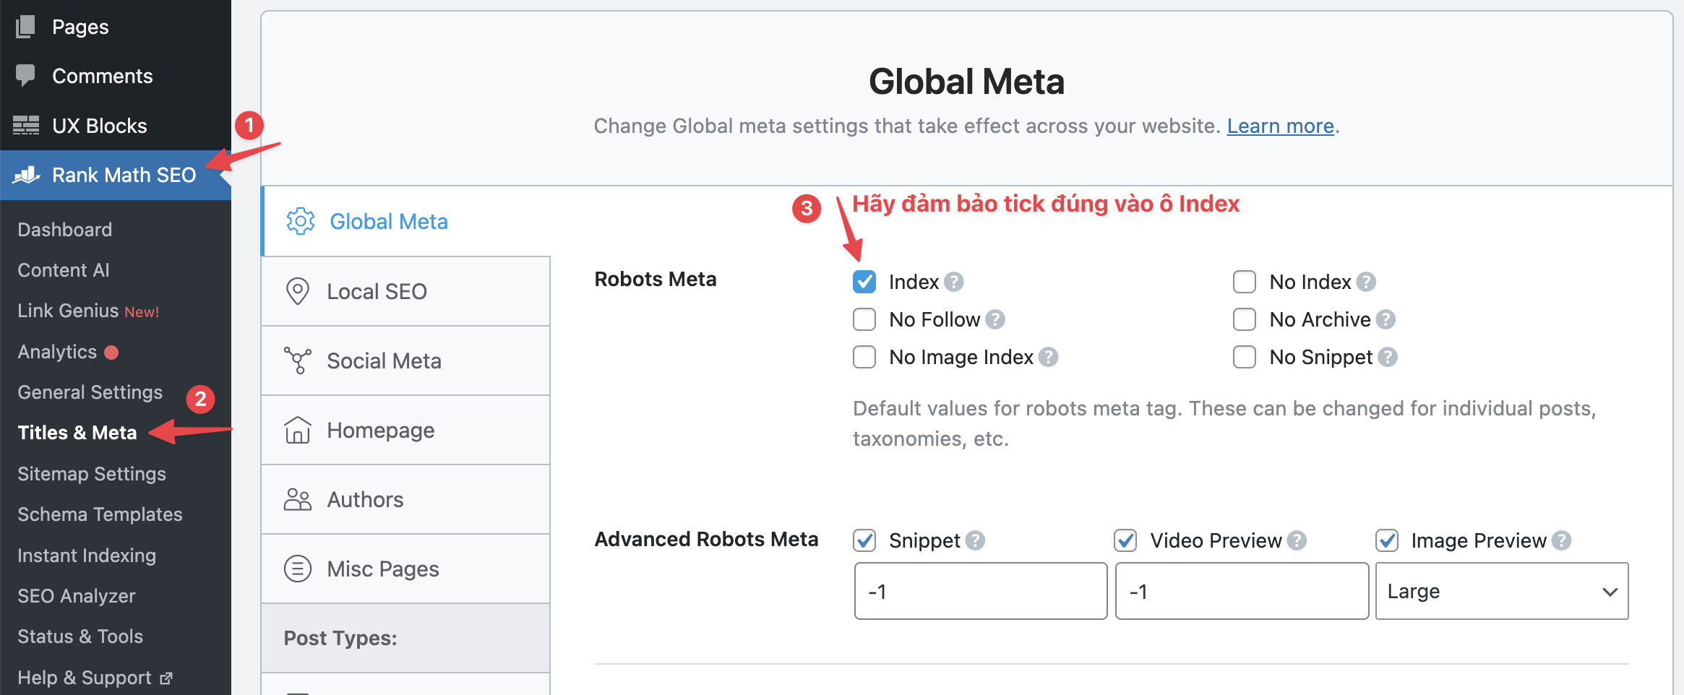Image resolution: width=1684 pixels, height=695 pixels.
Task: Click the Homepage house icon
Action: 297,430
